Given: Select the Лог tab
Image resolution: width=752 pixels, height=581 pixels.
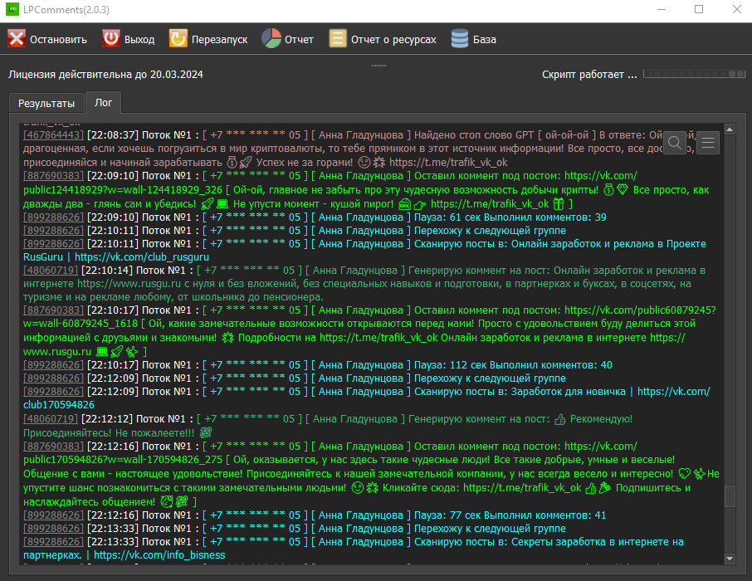Looking at the screenshot, I should click(x=104, y=103).
